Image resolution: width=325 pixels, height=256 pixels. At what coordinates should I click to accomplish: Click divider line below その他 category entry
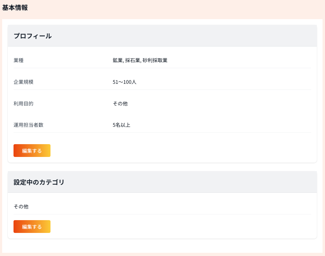[162, 214]
